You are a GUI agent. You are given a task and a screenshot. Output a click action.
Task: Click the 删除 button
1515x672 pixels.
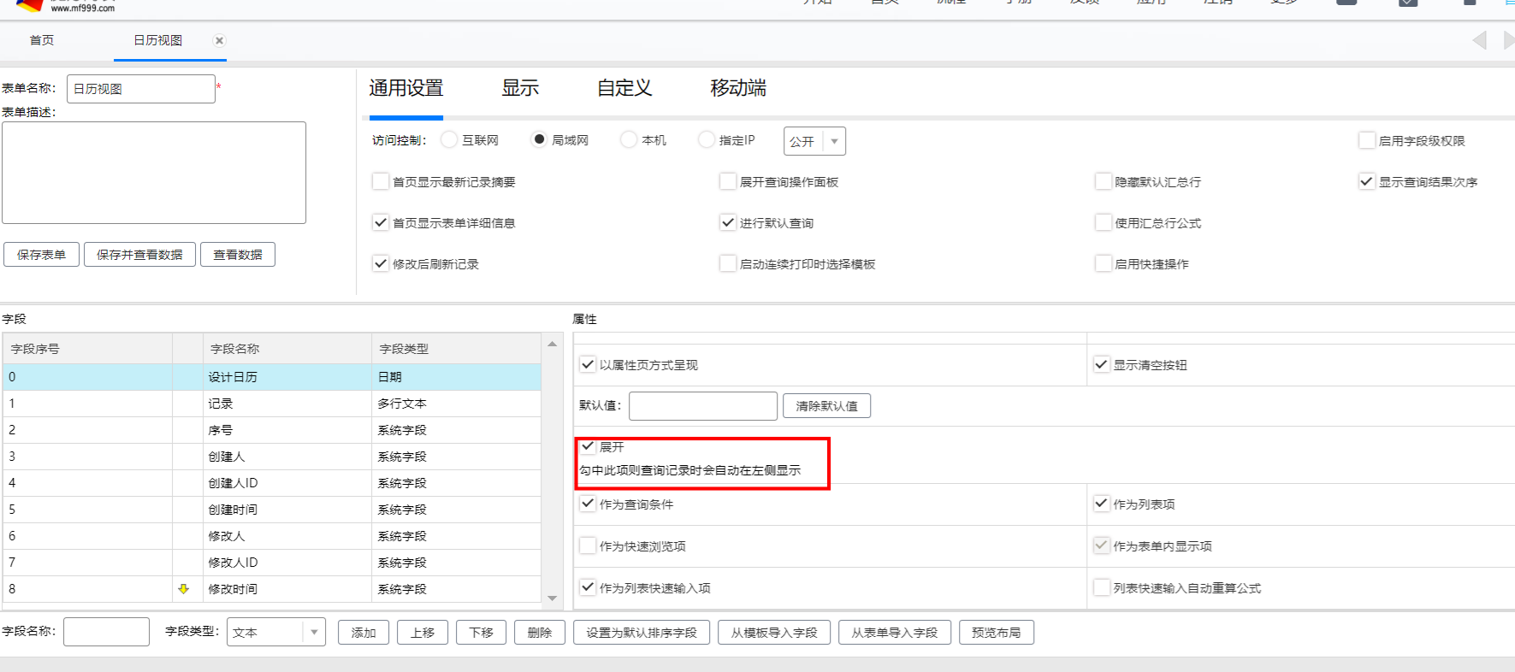[540, 633]
